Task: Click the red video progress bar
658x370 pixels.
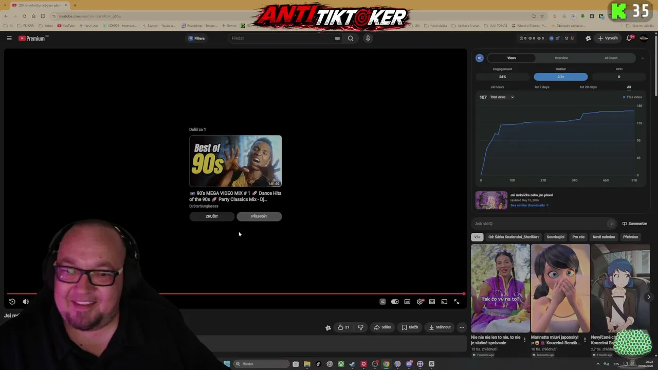Action: (235, 294)
